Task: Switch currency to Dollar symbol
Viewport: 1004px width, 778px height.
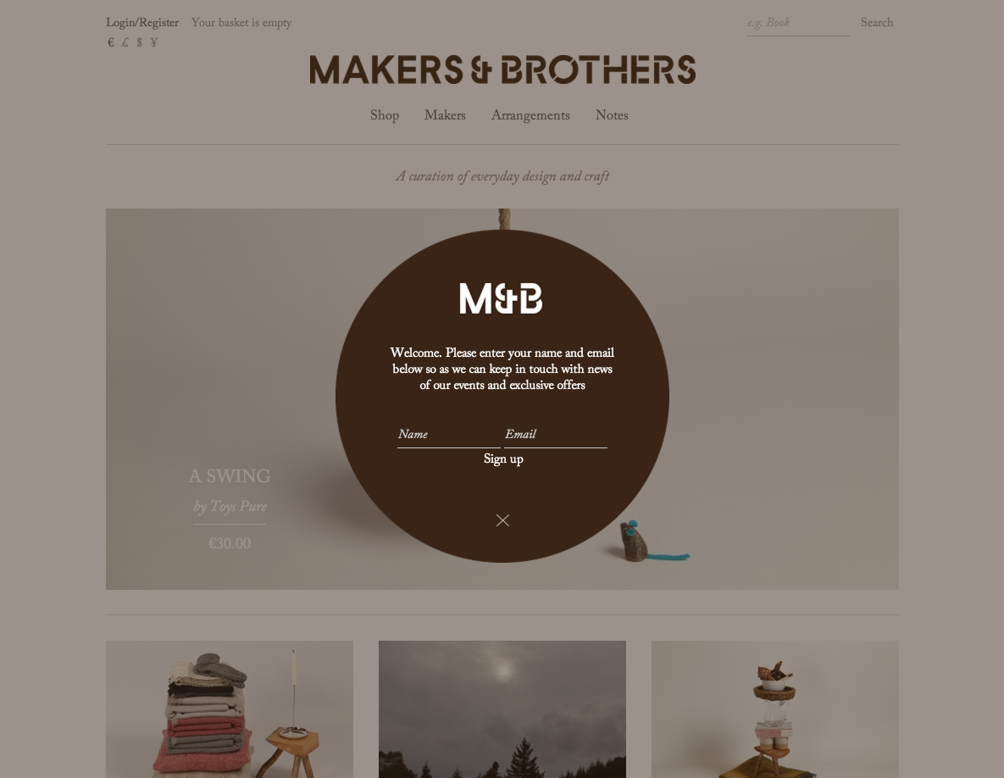Action: (140, 43)
